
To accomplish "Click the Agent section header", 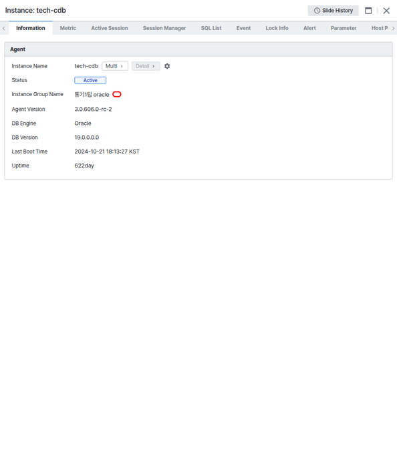I will [198, 49].
